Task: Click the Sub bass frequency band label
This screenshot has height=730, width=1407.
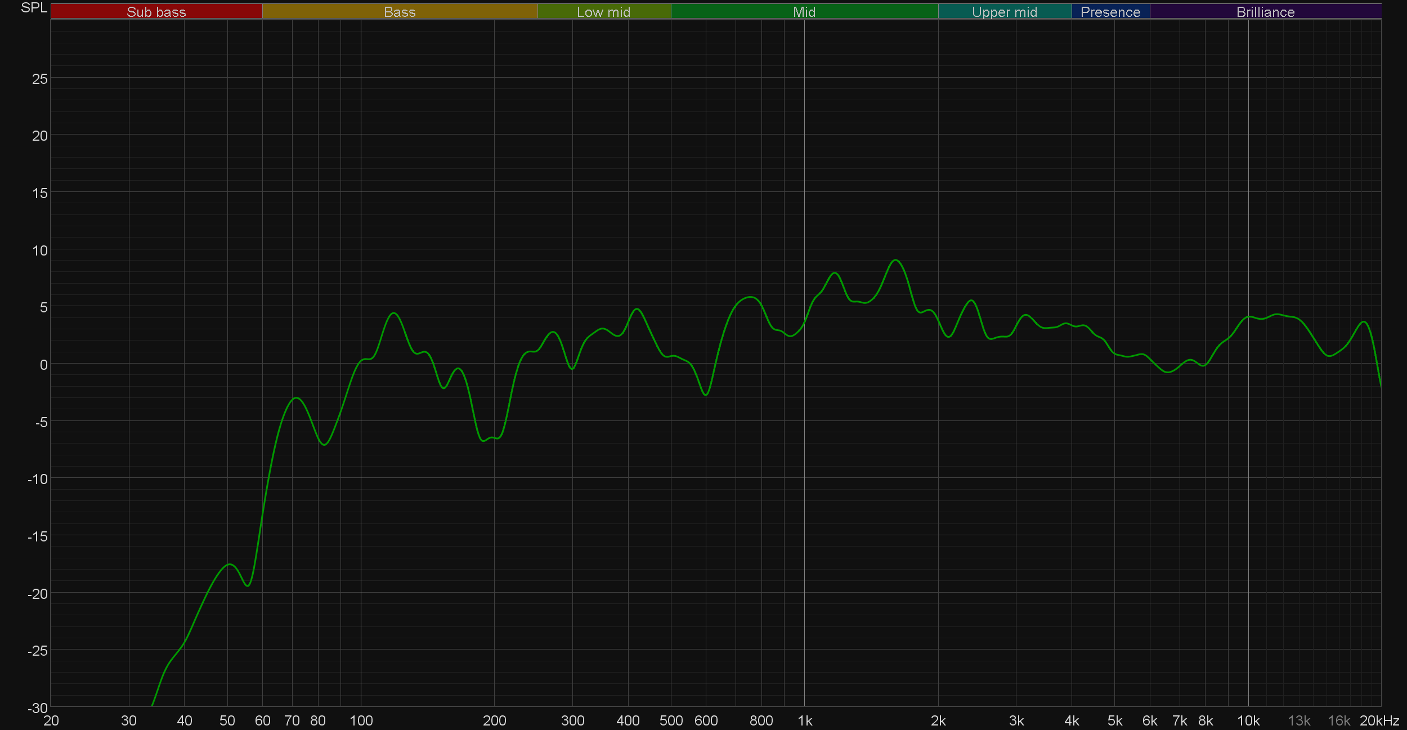Action: point(156,12)
